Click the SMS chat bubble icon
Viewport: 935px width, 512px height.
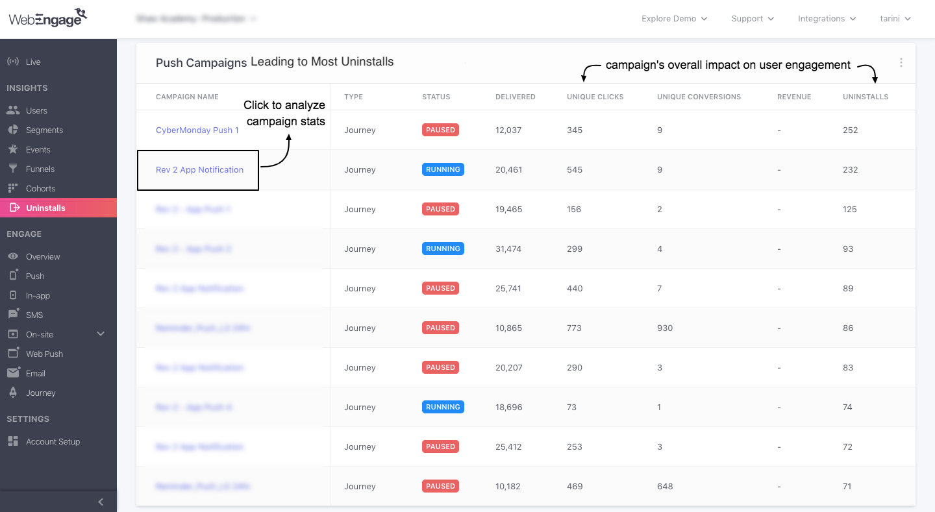[13, 315]
